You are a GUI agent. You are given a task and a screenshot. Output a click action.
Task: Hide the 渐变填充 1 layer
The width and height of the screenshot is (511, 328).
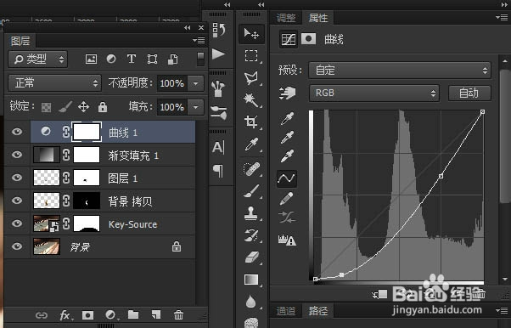(x=17, y=155)
